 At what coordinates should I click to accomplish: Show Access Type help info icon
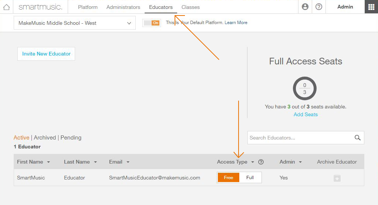point(261,162)
